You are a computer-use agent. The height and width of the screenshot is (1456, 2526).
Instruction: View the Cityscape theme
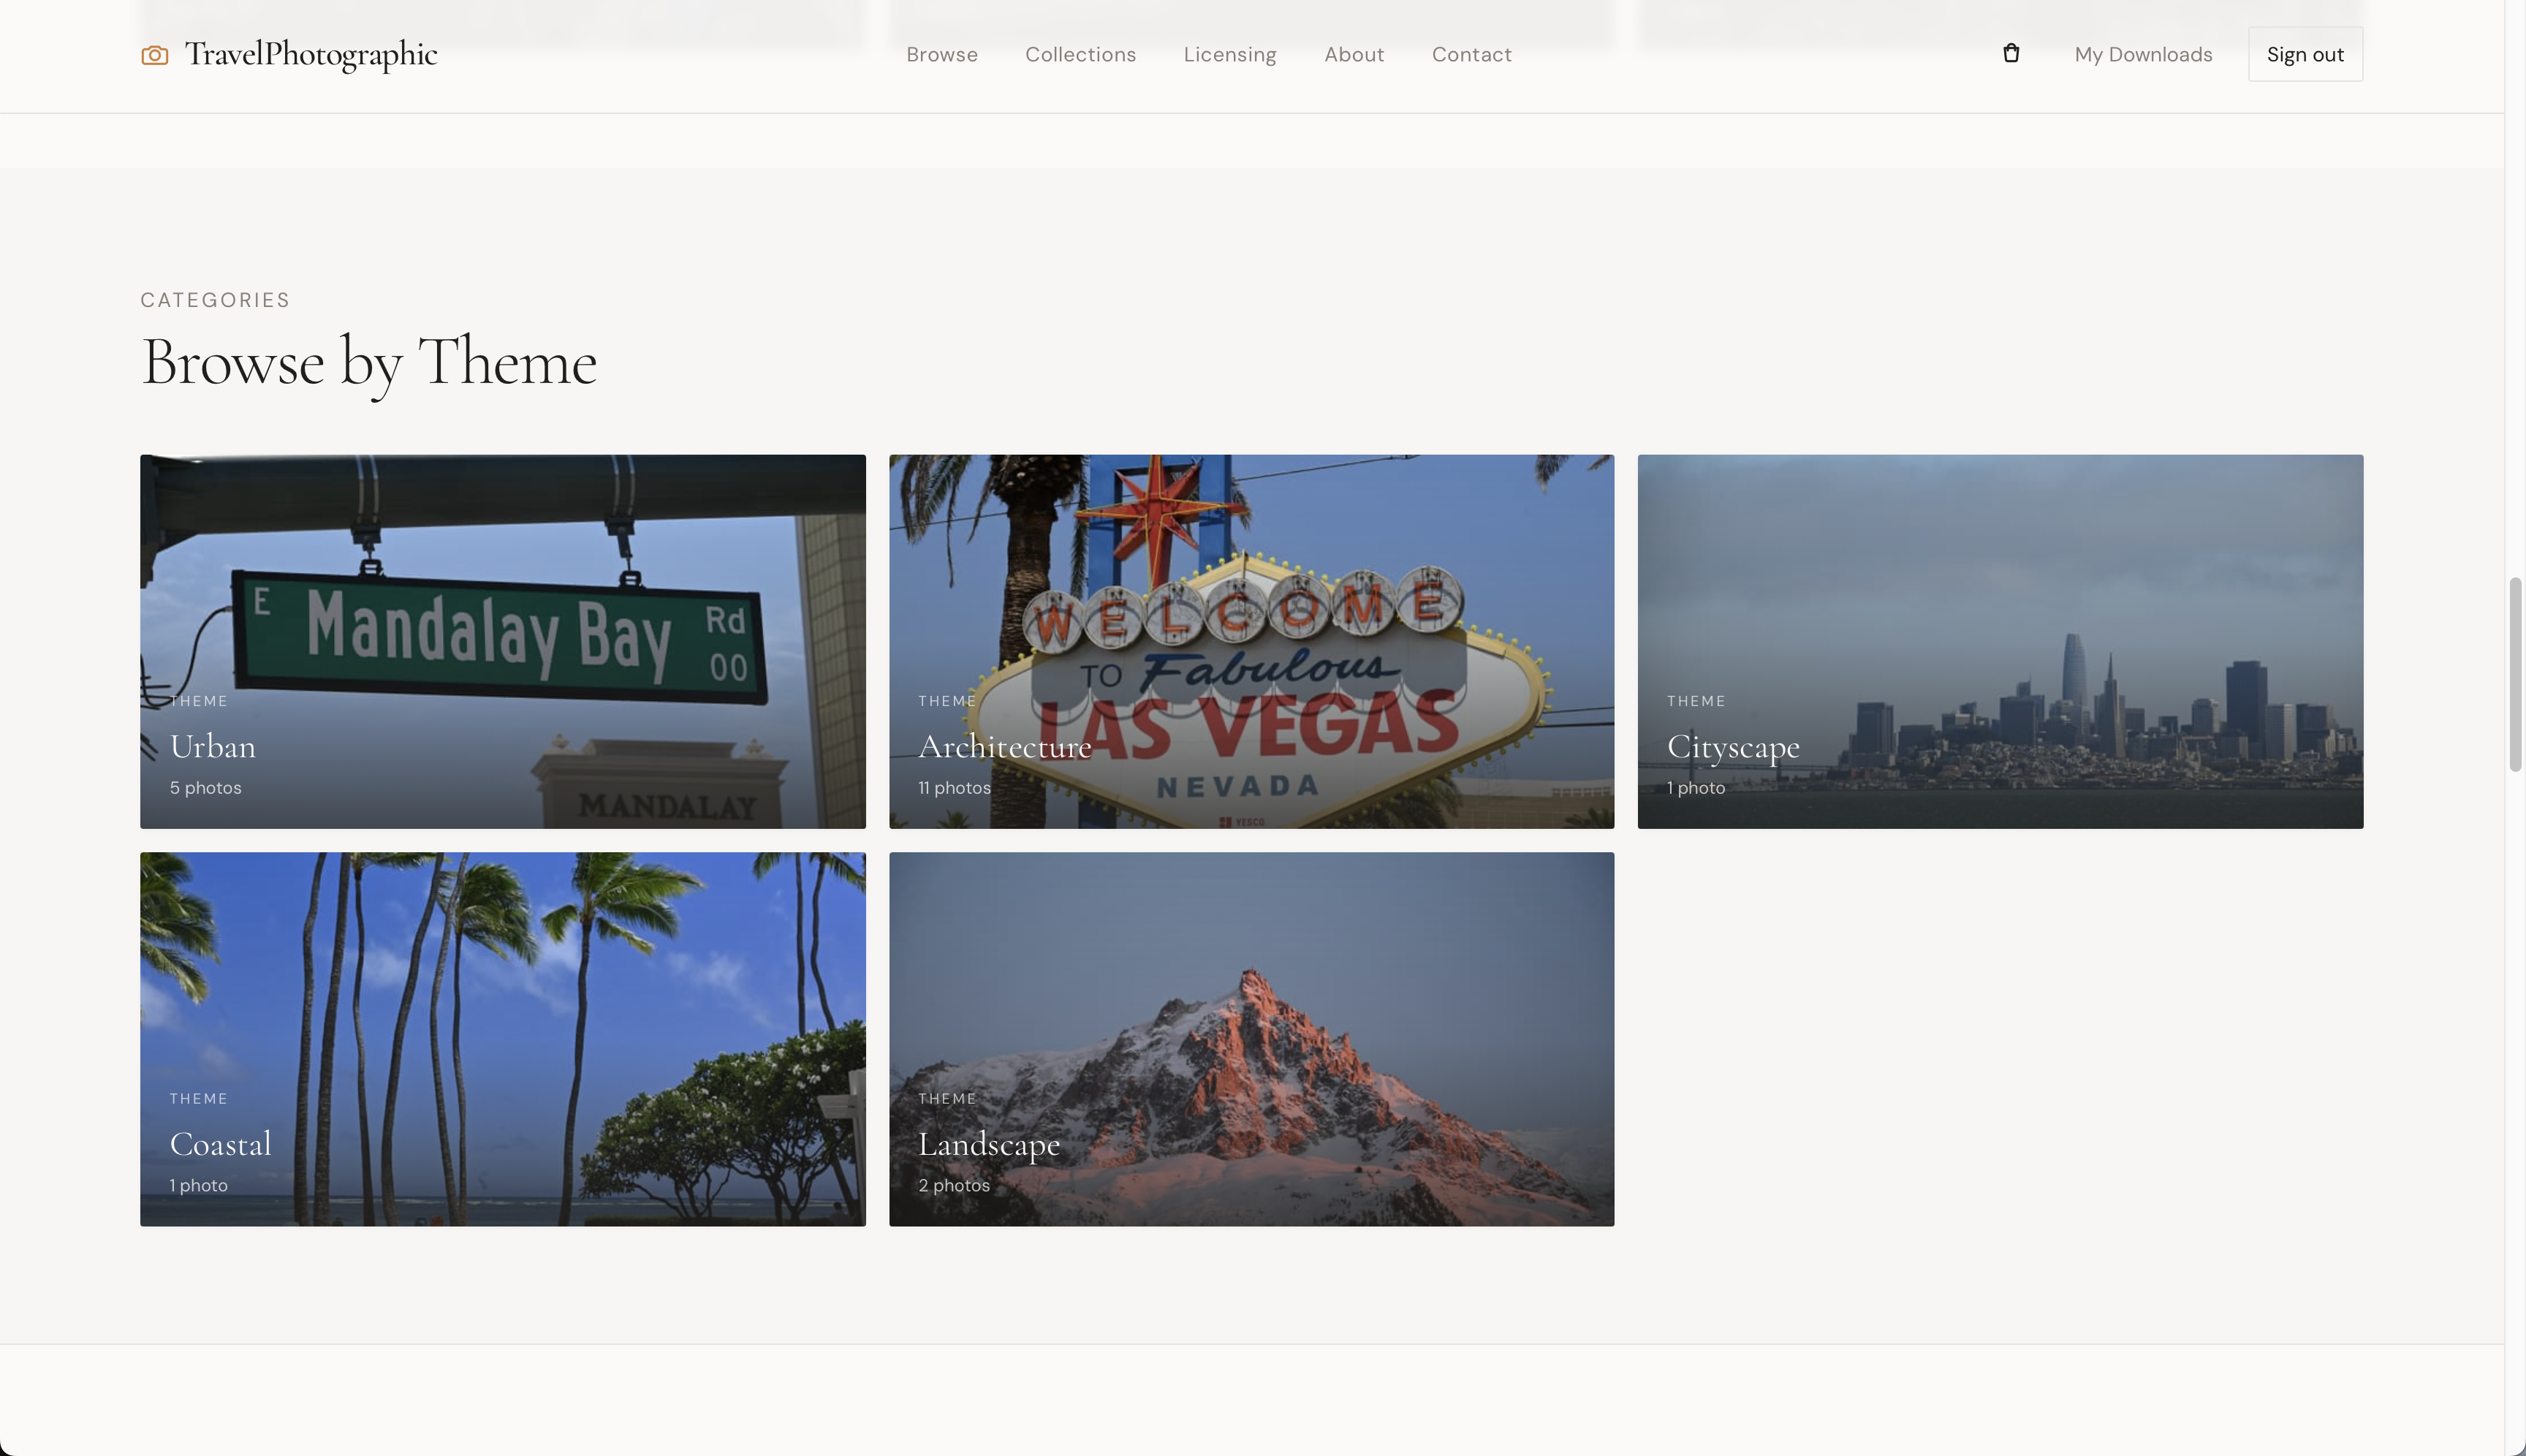[1999, 641]
